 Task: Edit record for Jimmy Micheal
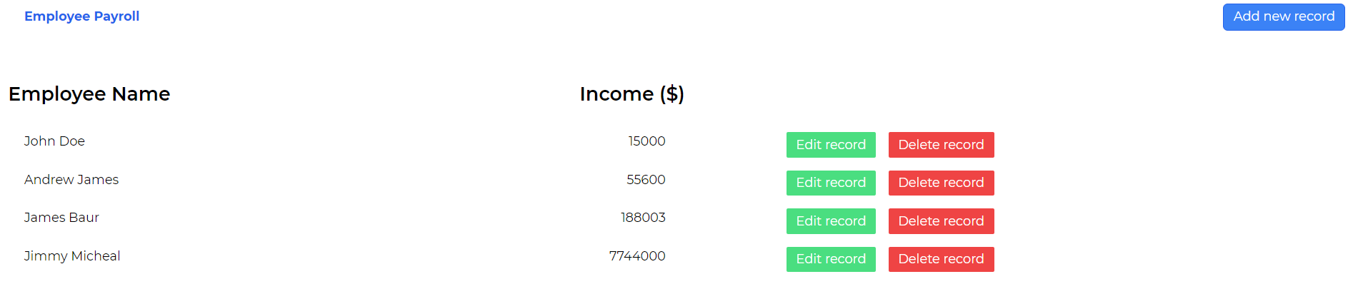pyautogui.click(x=830, y=259)
